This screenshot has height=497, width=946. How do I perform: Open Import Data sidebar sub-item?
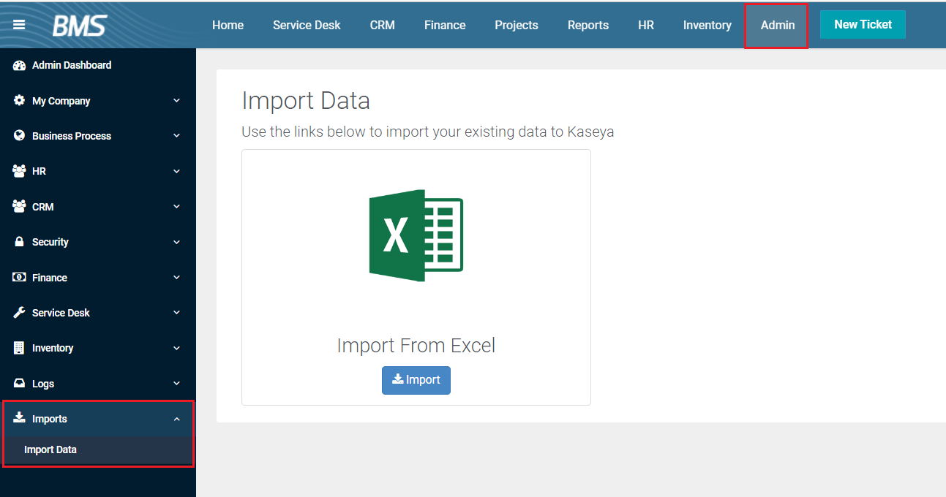coord(50,449)
